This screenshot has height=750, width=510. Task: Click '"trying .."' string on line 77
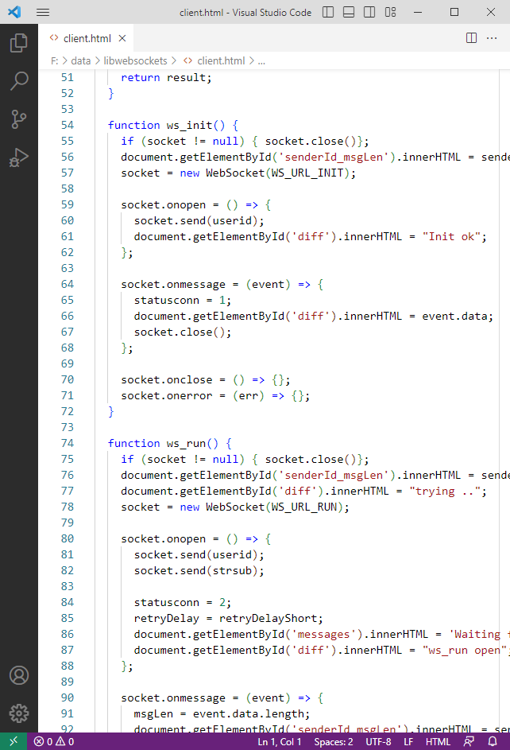coord(445,492)
